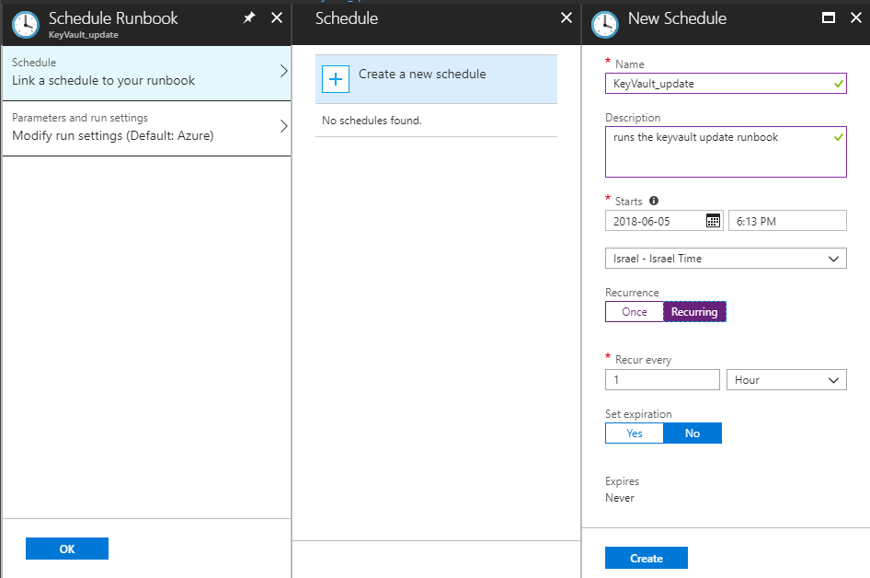Set expiration to No
Viewport: 870px width, 578px height.
[x=693, y=433]
